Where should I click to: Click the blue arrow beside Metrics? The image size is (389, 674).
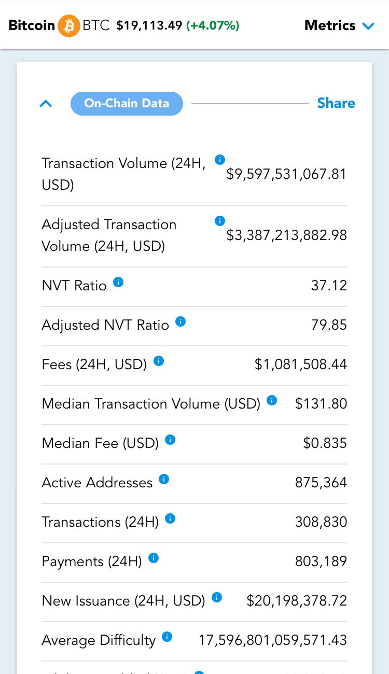(369, 26)
